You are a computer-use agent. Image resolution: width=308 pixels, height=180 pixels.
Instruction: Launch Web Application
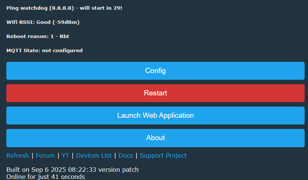click(x=155, y=116)
